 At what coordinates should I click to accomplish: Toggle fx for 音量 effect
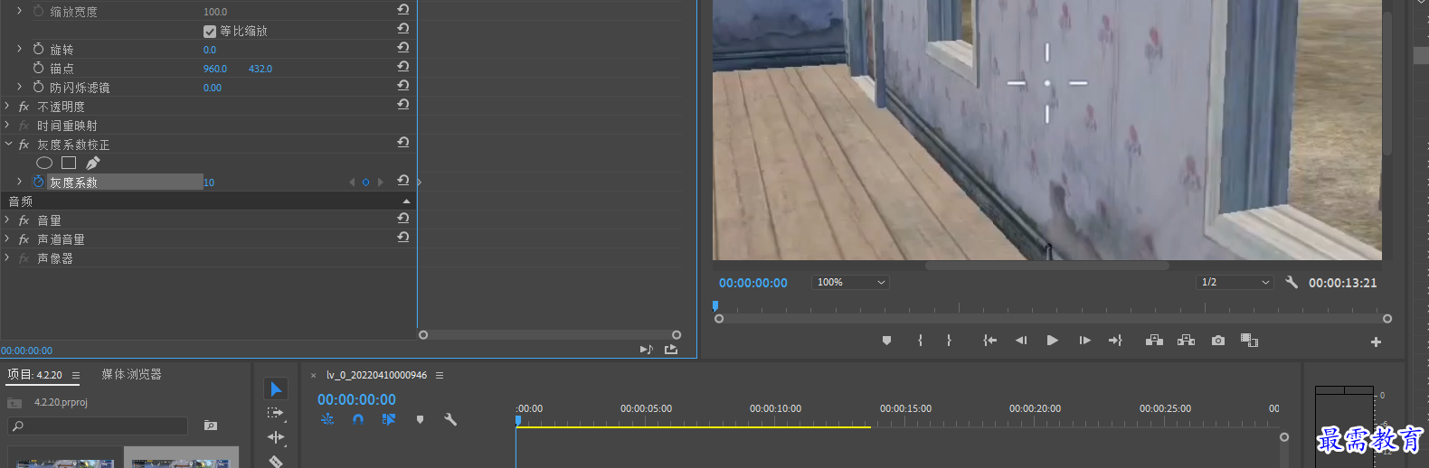[24, 220]
